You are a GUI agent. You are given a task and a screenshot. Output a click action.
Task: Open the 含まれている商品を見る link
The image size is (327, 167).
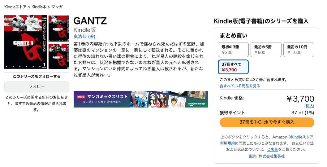[x=240, y=86]
